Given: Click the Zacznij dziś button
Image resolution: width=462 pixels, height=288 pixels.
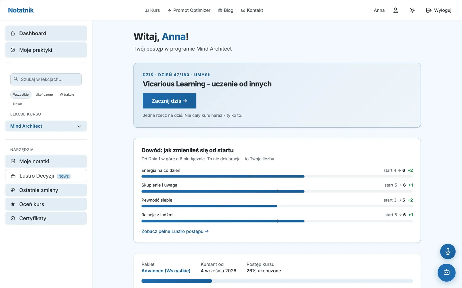Looking at the screenshot, I should 169,101.
